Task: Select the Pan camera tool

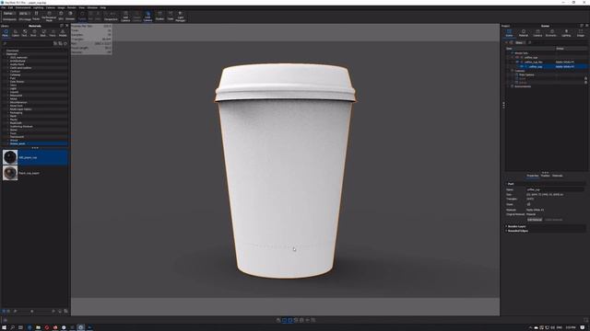Action: (90, 16)
